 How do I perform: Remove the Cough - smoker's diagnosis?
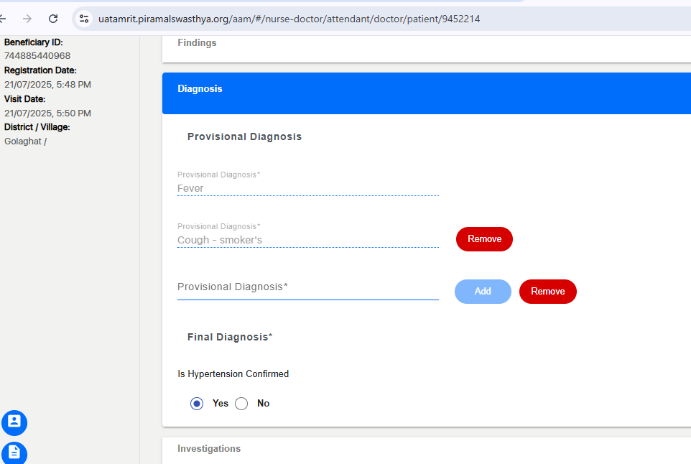point(484,239)
